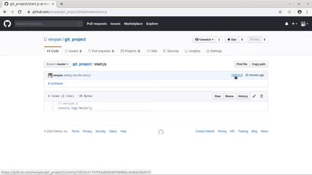Click line number 2 in code
Viewport: 312px width, 175px height.
click(53, 108)
